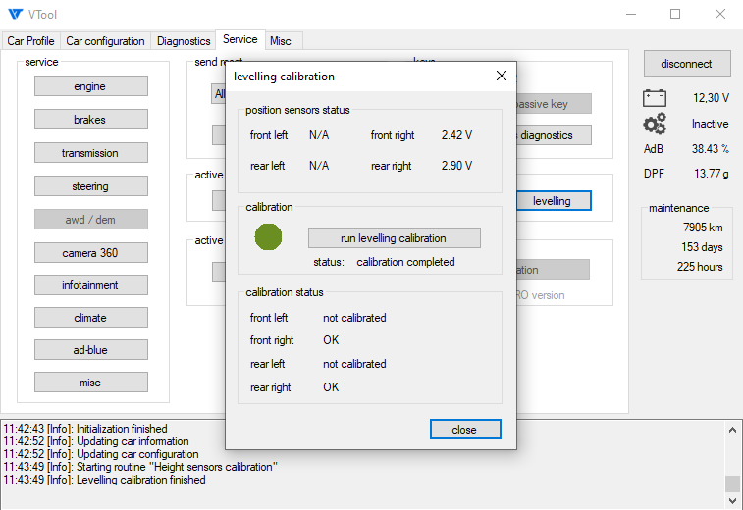Select the Diagnostics tab

click(x=184, y=41)
